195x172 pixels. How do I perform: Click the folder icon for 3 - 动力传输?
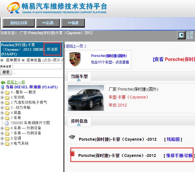coord(7,108)
